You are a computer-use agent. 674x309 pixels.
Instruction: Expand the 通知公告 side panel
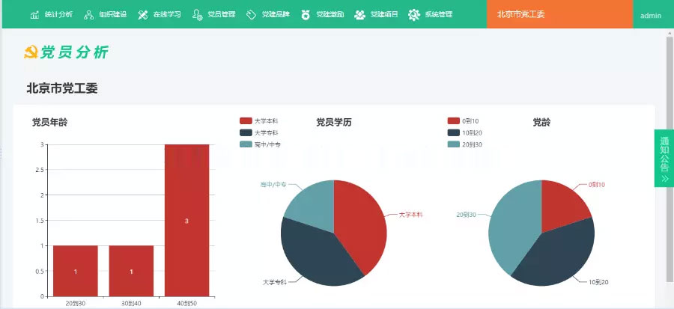(x=664, y=159)
